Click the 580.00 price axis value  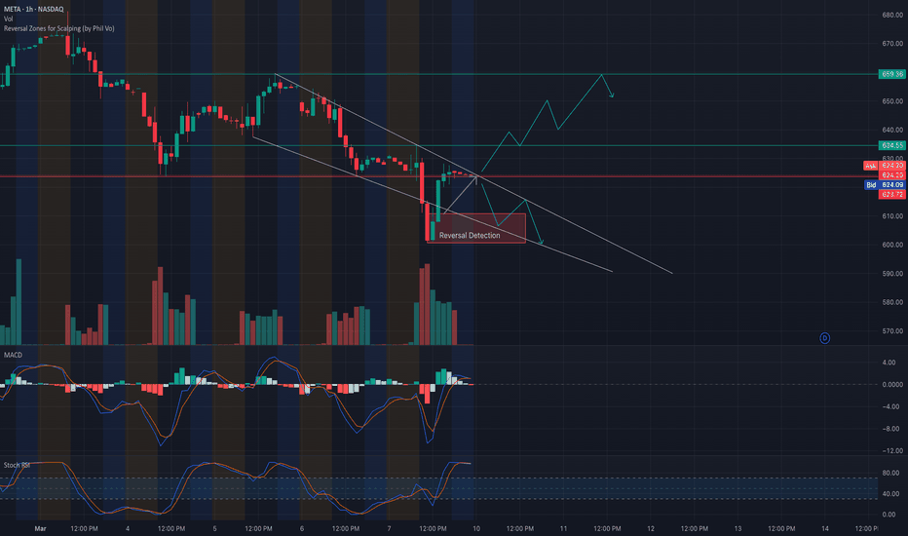click(x=892, y=302)
